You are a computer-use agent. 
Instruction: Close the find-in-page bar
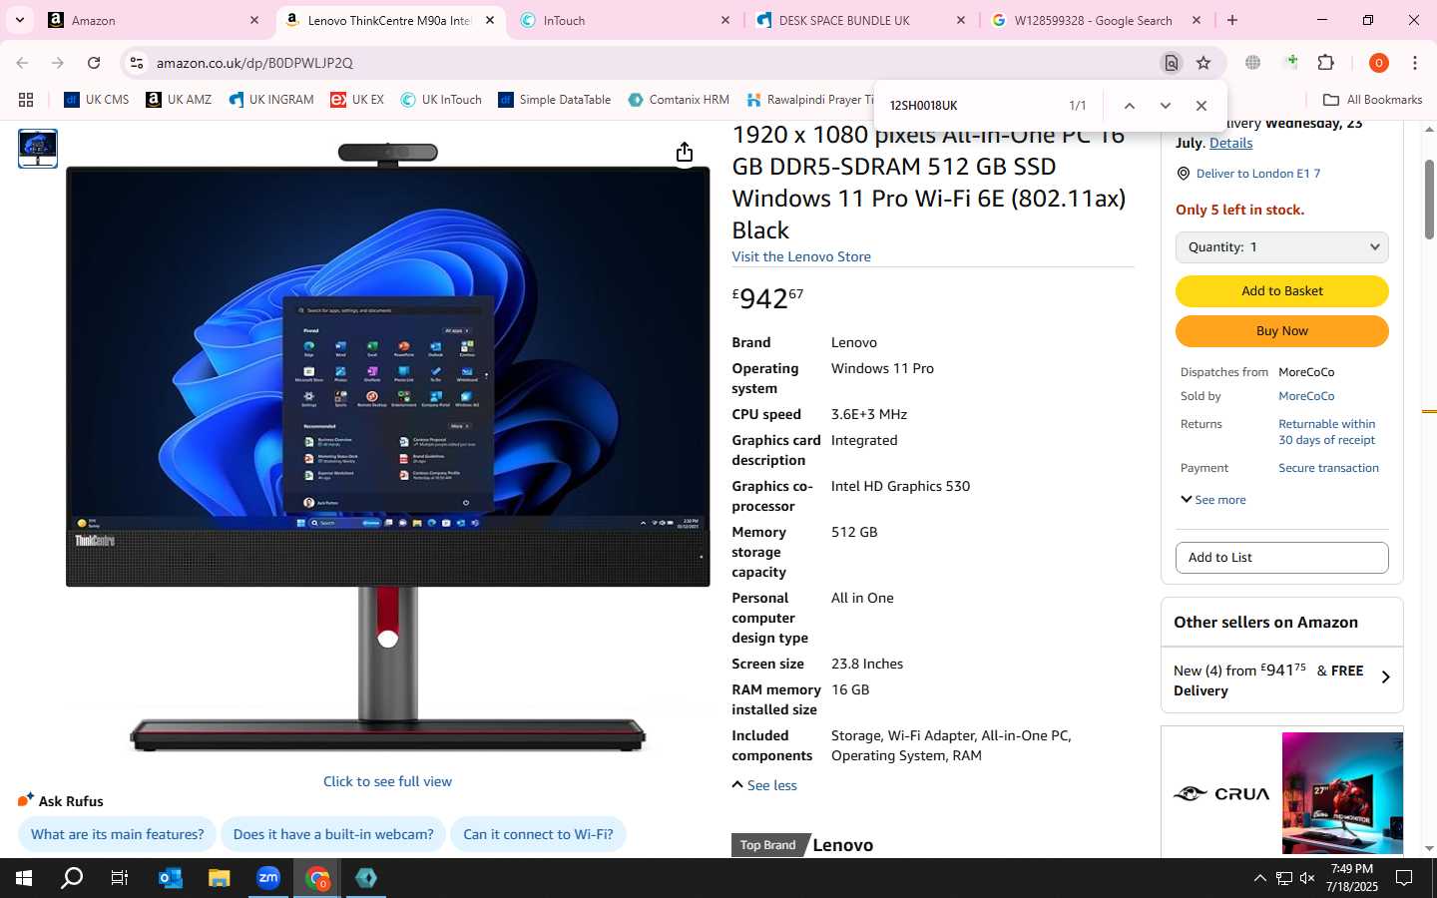[x=1201, y=106]
